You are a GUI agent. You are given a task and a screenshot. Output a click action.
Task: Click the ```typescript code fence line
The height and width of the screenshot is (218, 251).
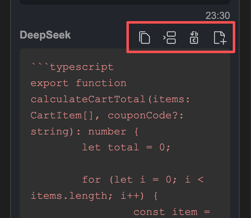[72, 67]
